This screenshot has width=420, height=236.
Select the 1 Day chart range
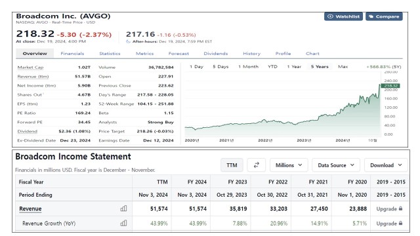point(196,67)
